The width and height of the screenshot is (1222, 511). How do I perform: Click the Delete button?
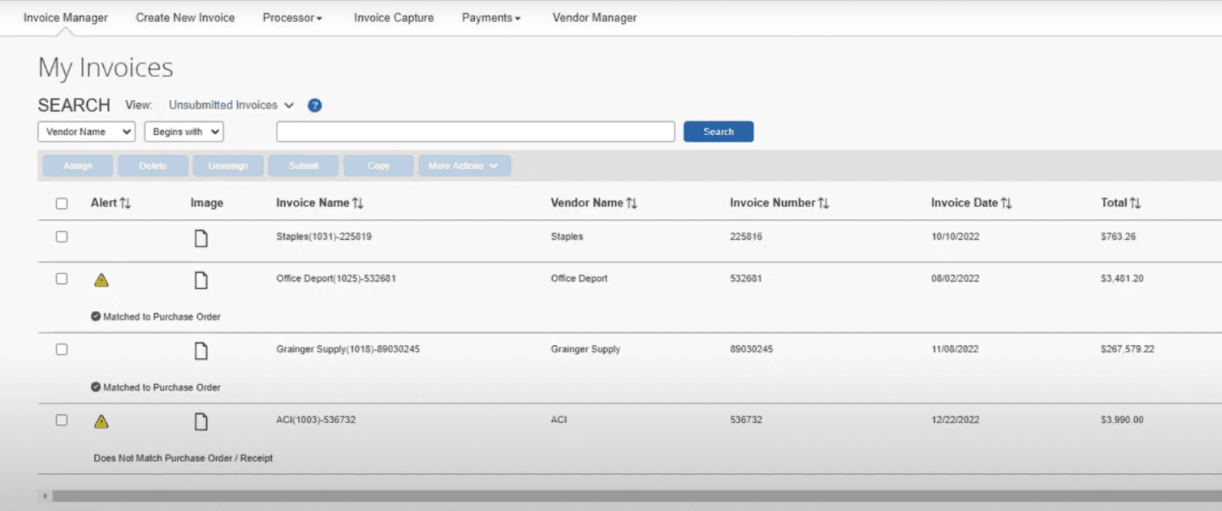point(153,166)
